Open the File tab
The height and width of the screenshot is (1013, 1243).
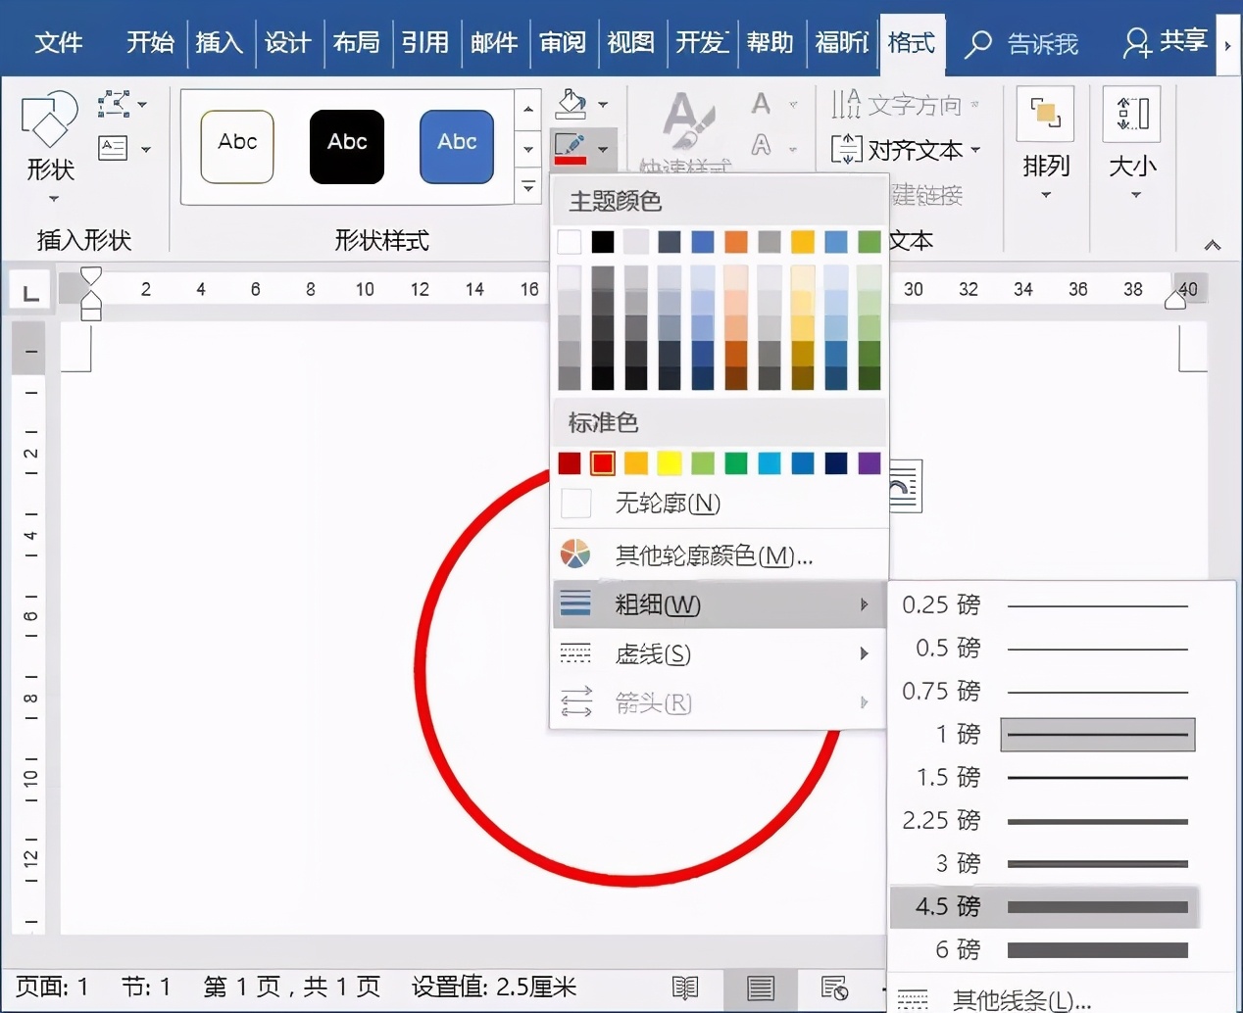coord(59,42)
